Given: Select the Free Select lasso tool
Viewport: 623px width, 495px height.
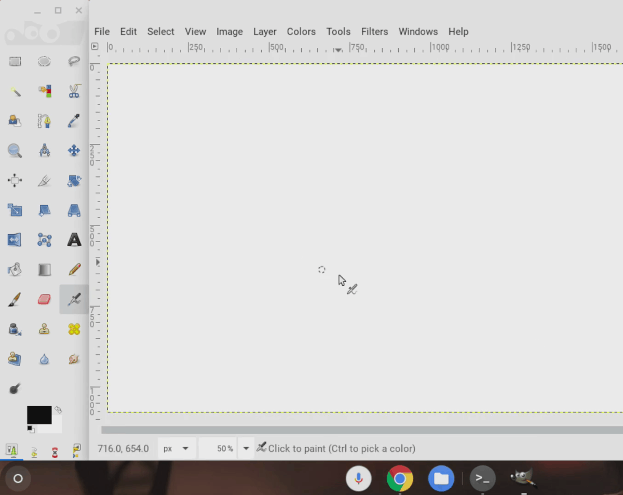Looking at the screenshot, I should [x=74, y=62].
